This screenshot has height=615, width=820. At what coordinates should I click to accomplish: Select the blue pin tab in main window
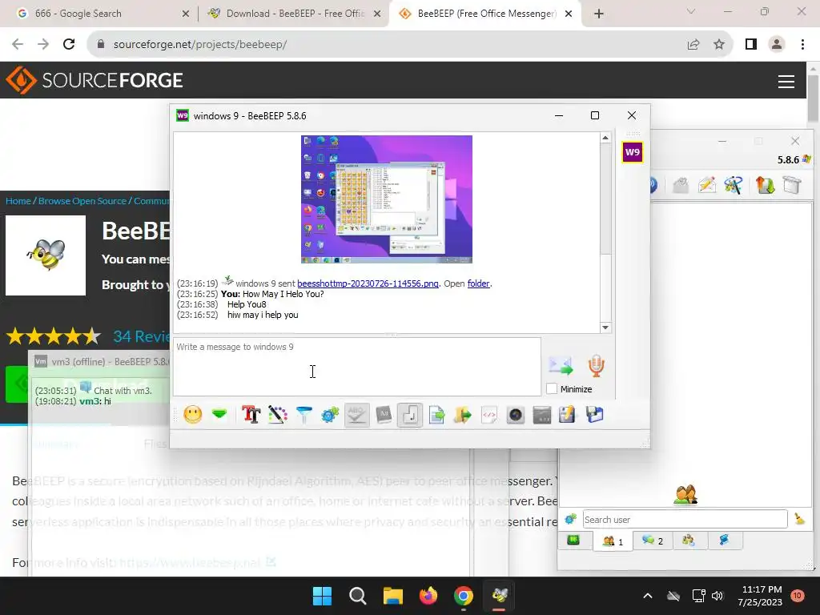tap(725, 541)
